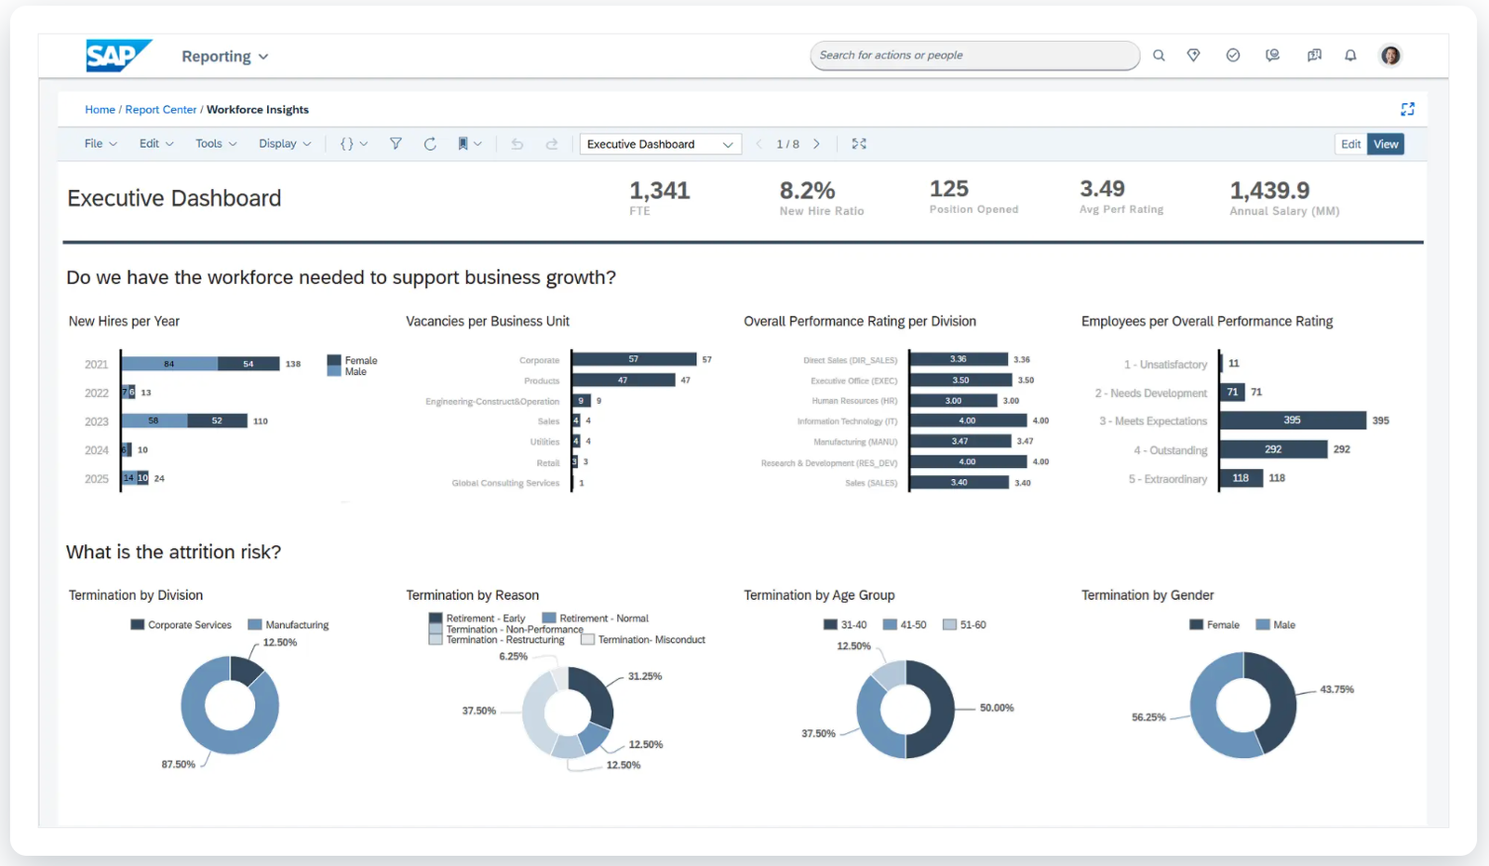Open the bookmark icon in toolbar
Image resolution: width=1489 pixels, height=866 pixels.
463,144
